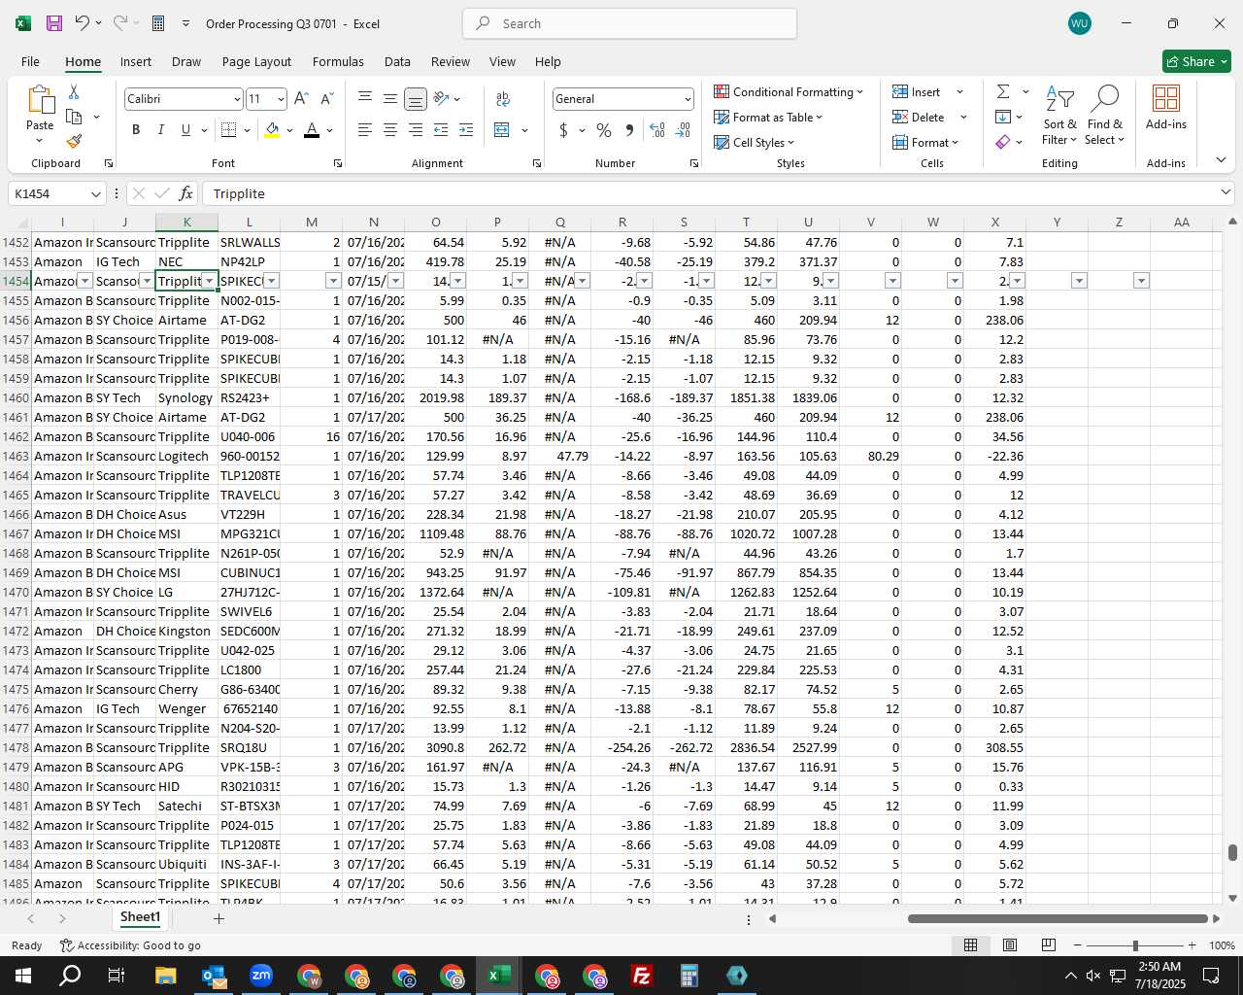The image size is (1243, 995).
Task: Toggle Top Align for cells
Action: (365, 99)
